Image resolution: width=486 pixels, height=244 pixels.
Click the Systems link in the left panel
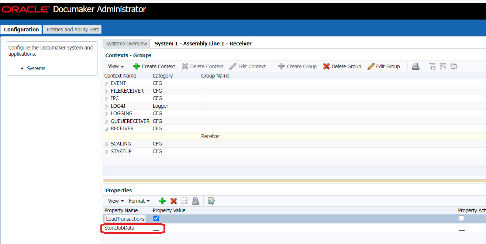[36, 68]
